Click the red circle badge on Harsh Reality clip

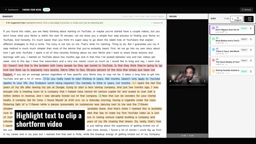[x=213, y=60]
